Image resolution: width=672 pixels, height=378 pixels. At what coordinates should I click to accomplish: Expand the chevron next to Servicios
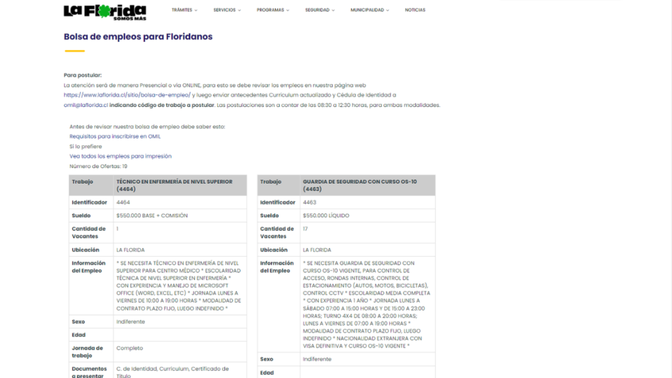(x=239, y=10)
